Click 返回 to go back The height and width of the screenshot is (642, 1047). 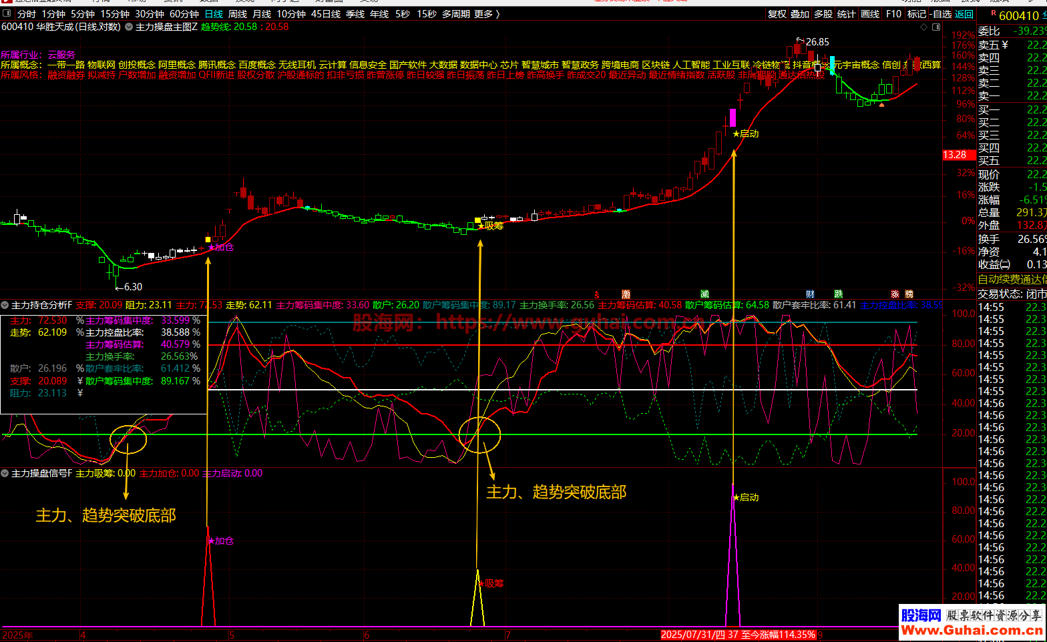(964, 13)
